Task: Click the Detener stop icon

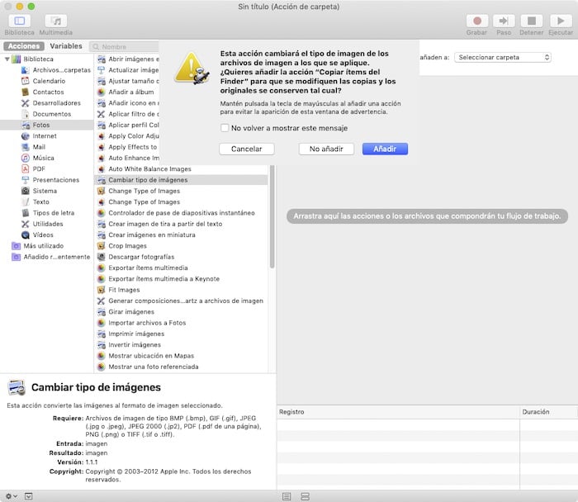Action: point(532,20)
